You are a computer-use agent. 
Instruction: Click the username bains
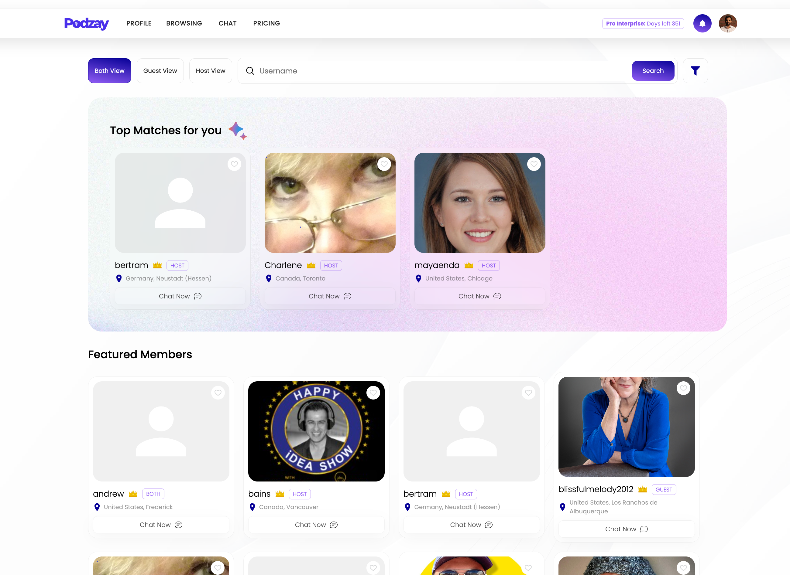(x=259, y=494)
